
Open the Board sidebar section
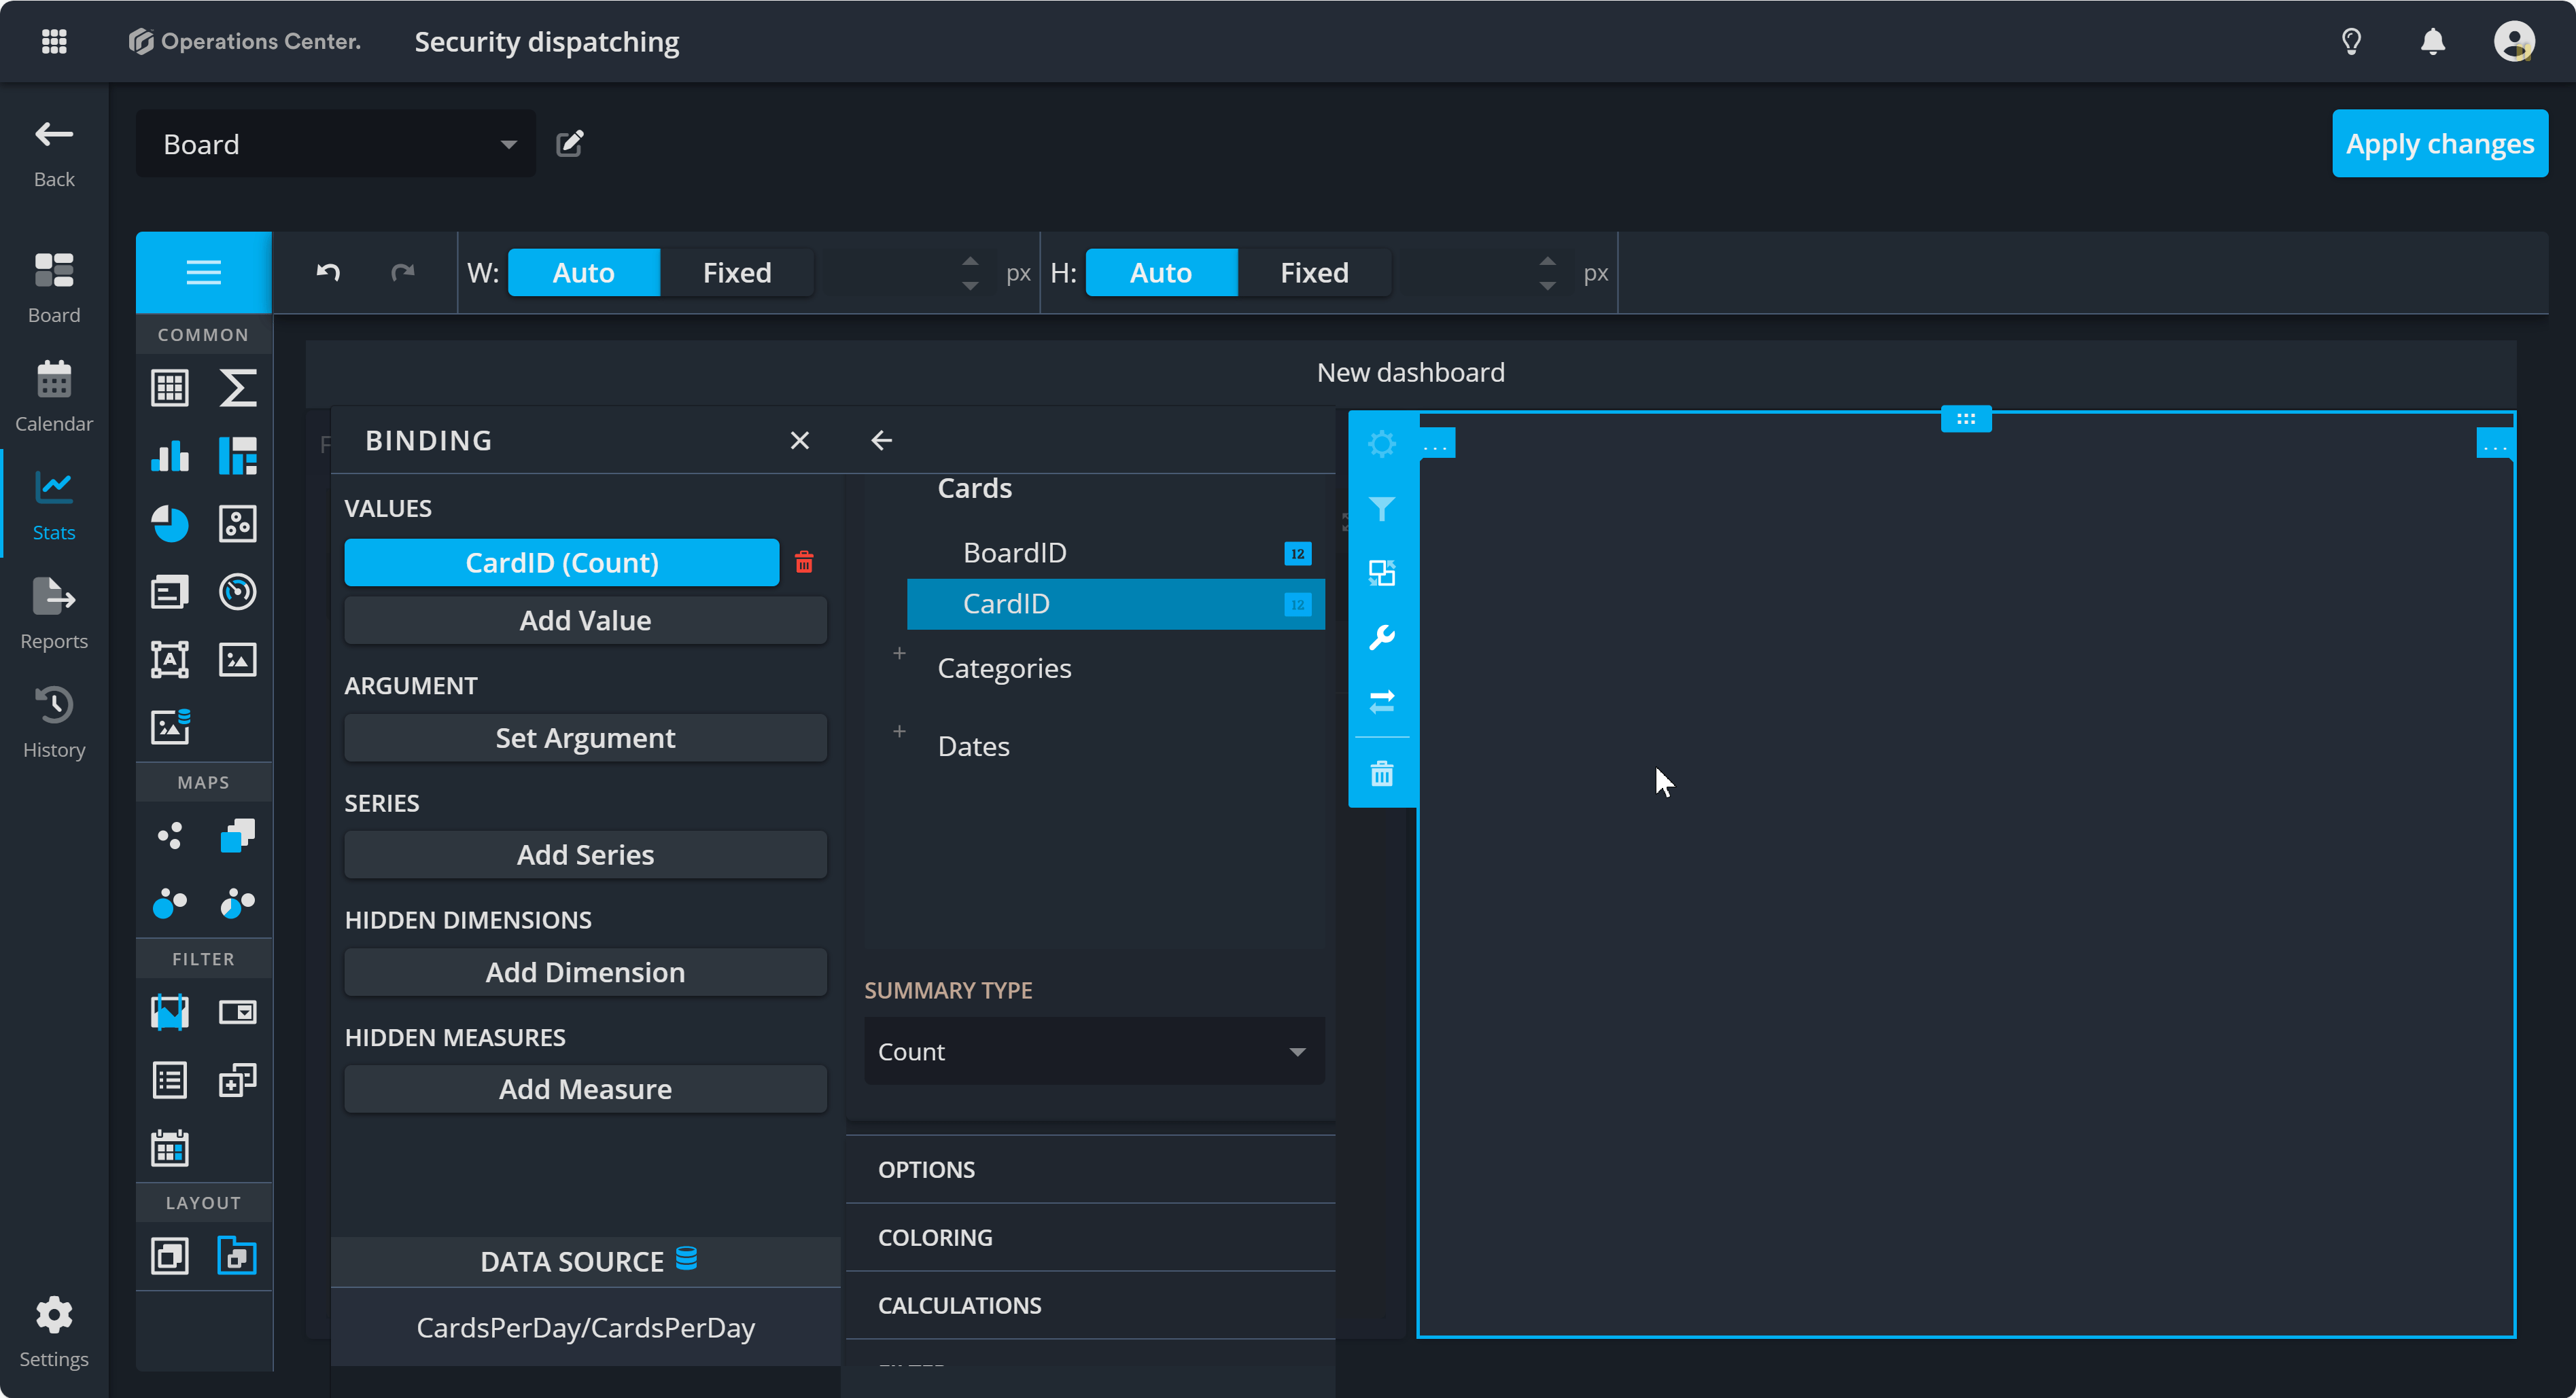pyautogui.click(x=54, y=288)
